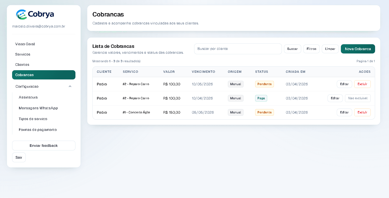389x198 pixels.
Task: Delete the Concerto Ágile charge
Action: (362, 112)
